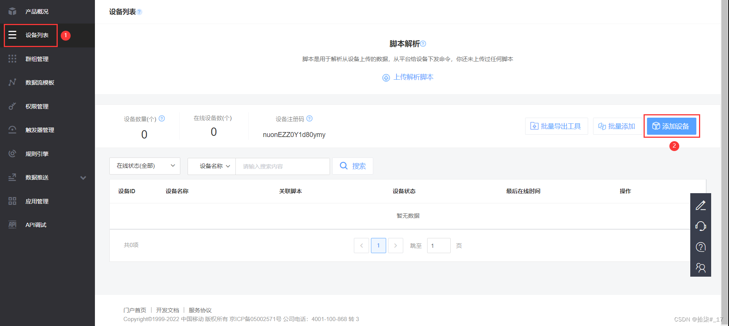Screen dimensions: 729x326
Task: Click the floating user community icon
Action: coord(701,268)
